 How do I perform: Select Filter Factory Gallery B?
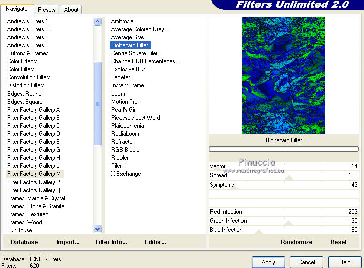34,118
